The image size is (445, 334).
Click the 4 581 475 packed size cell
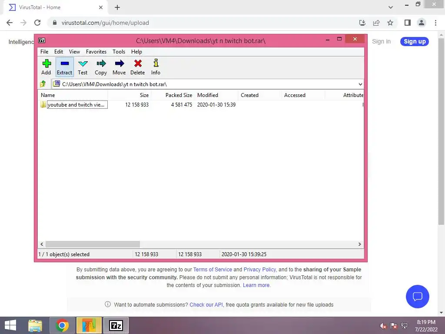pos(182,104)
